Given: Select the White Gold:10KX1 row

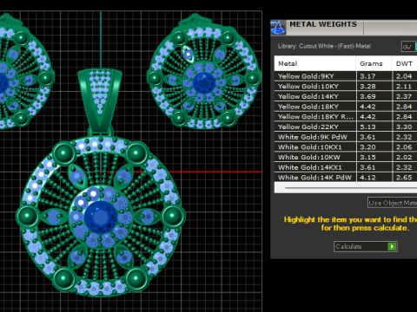Looking at the screenshot, I should point(346,147).
